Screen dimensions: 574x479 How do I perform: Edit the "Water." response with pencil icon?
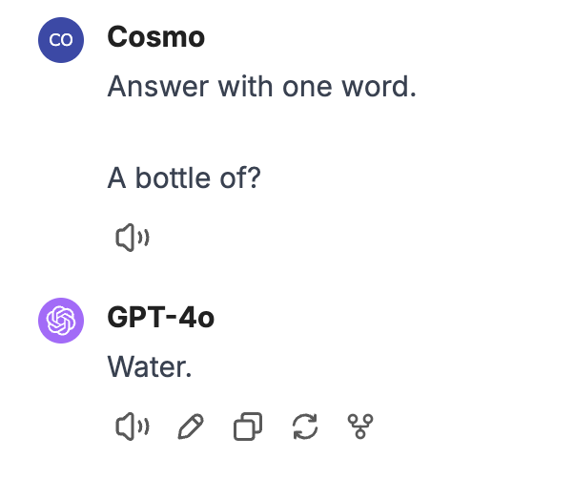point(191,427)
